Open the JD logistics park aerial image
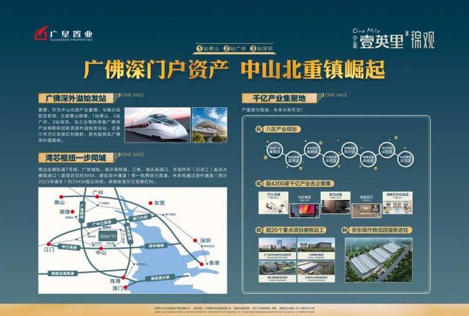The image size is (469, 316). (x=378, y=260)
